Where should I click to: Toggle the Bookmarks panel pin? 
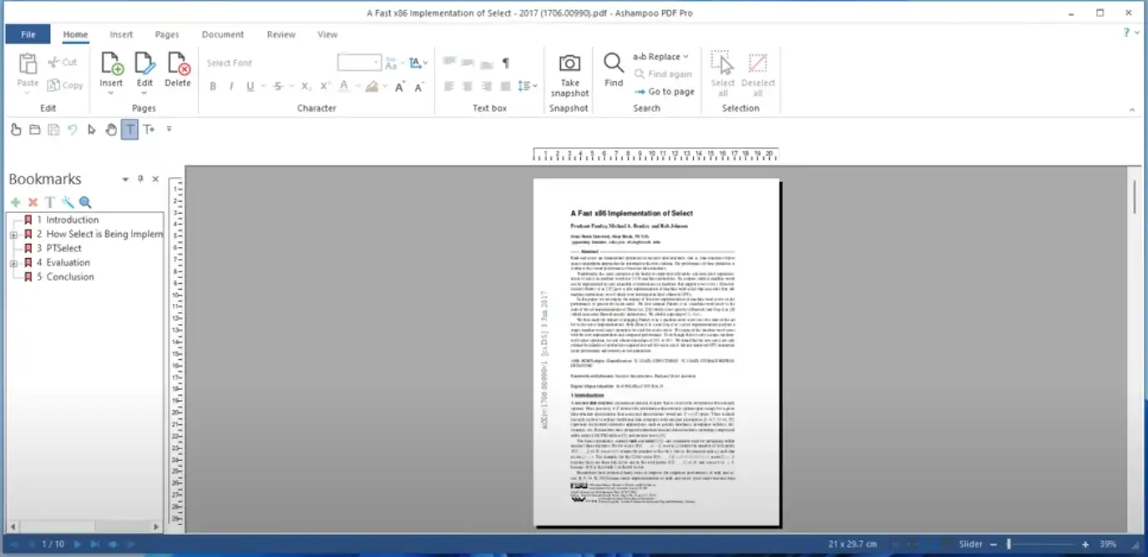pyautogui.click(x=140, y=179)
